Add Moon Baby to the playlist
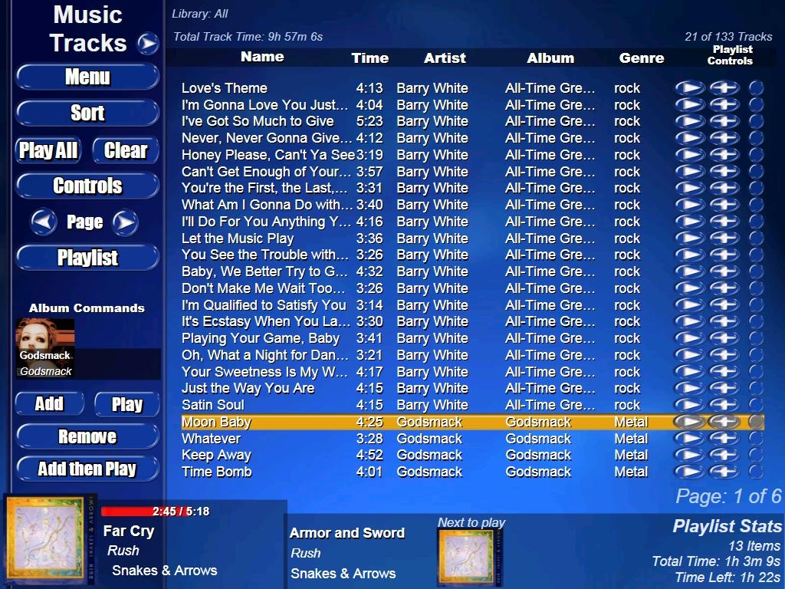785x589 pixels. point(724,422)
